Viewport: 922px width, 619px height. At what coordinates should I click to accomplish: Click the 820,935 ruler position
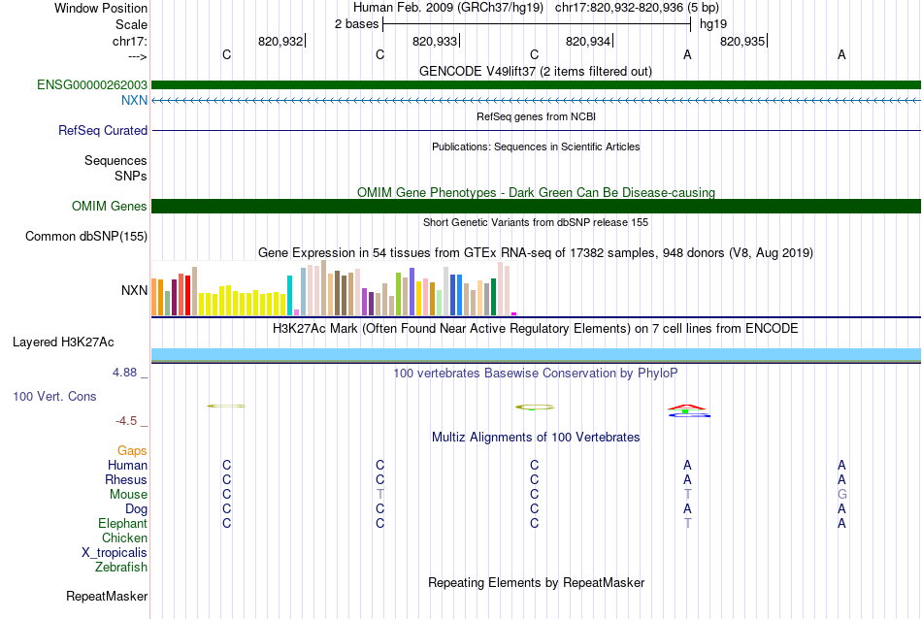[x=742, y=41]
